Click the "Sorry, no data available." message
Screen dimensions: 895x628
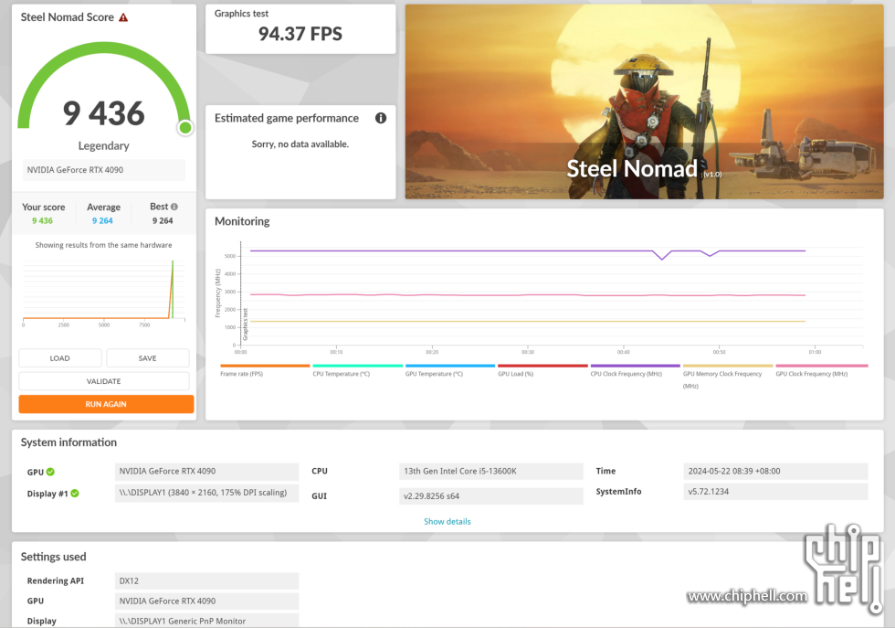[x=300, y=144]
